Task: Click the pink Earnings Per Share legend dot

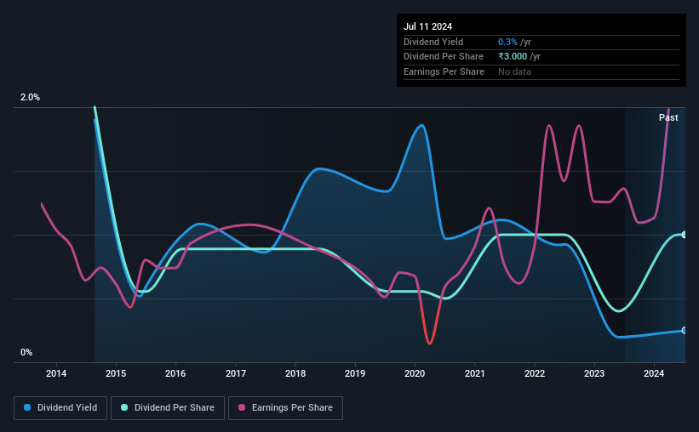Action: coord(242,407)
